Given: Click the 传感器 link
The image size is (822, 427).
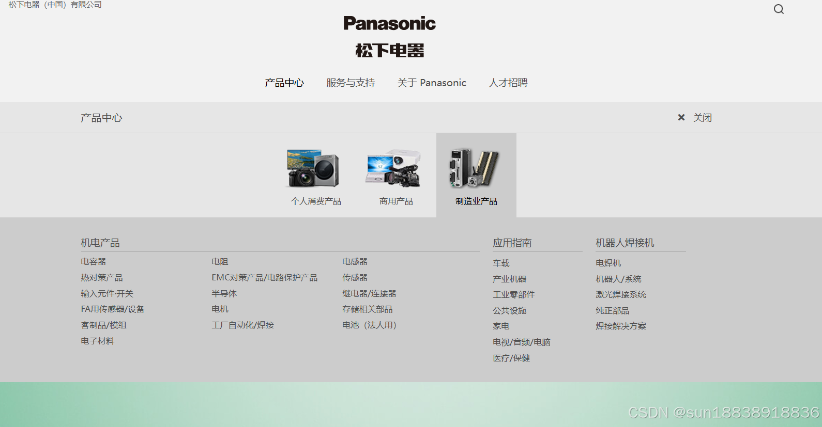Looking at the screenshot, I should coord(355,278).
